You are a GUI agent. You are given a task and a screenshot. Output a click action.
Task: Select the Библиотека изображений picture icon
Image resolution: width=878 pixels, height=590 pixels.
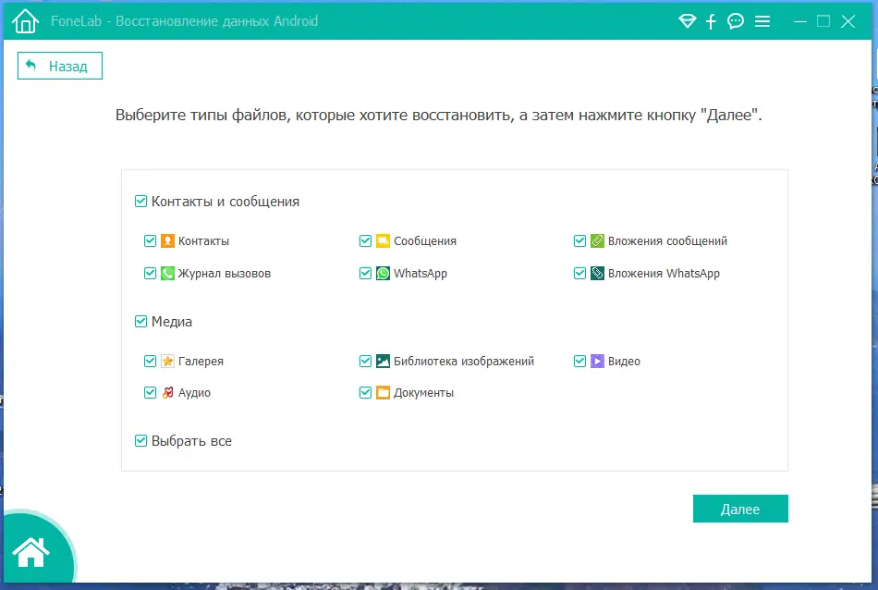click(382, 361)
